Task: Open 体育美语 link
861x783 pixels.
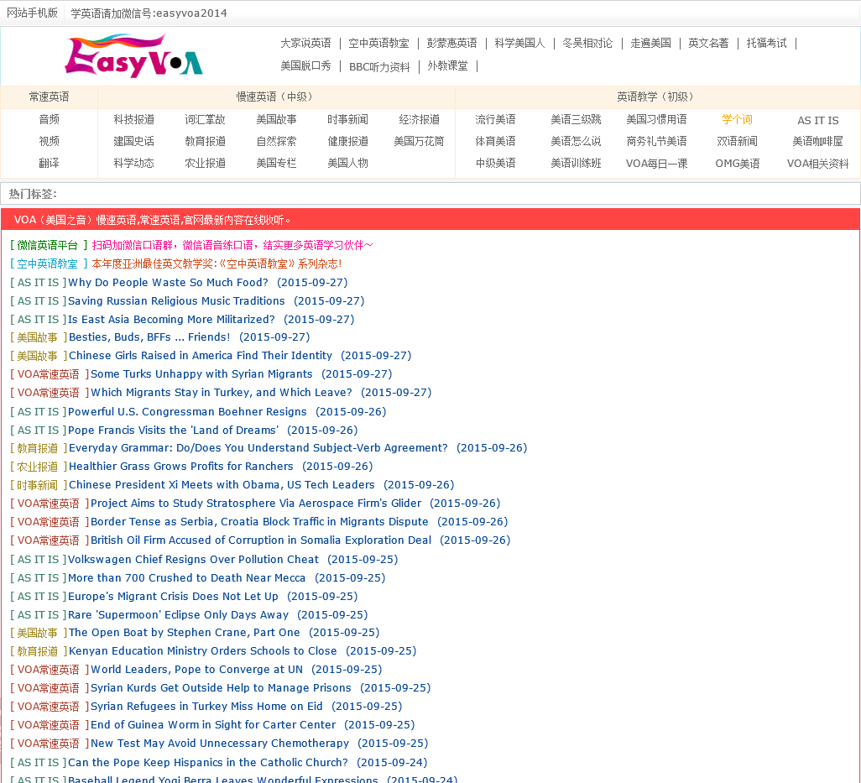Action: click(495, 141)
